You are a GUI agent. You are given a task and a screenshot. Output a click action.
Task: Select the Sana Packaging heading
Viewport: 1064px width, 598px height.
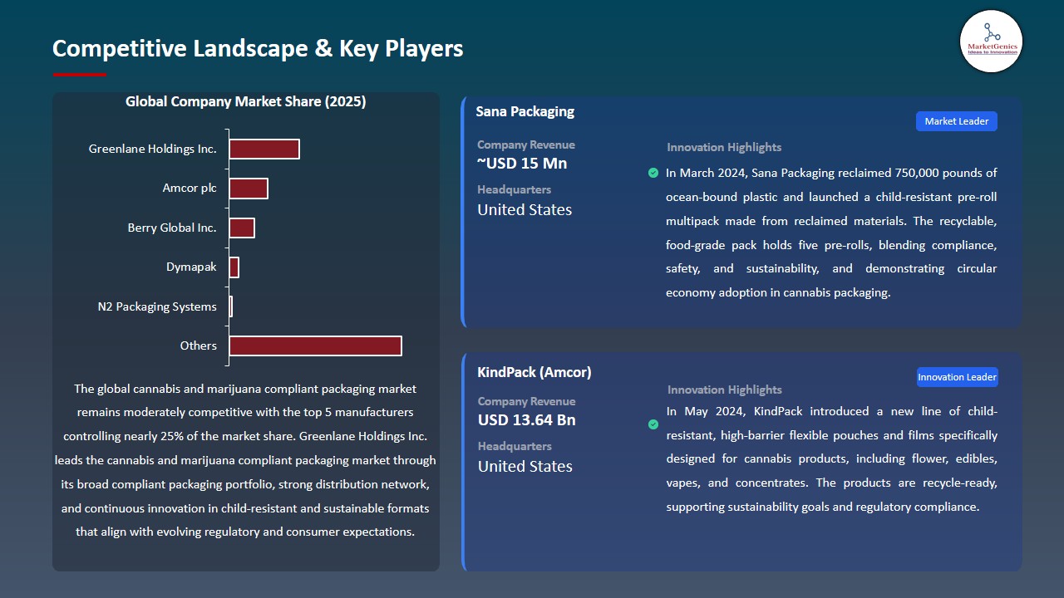[x=525, y=110]
